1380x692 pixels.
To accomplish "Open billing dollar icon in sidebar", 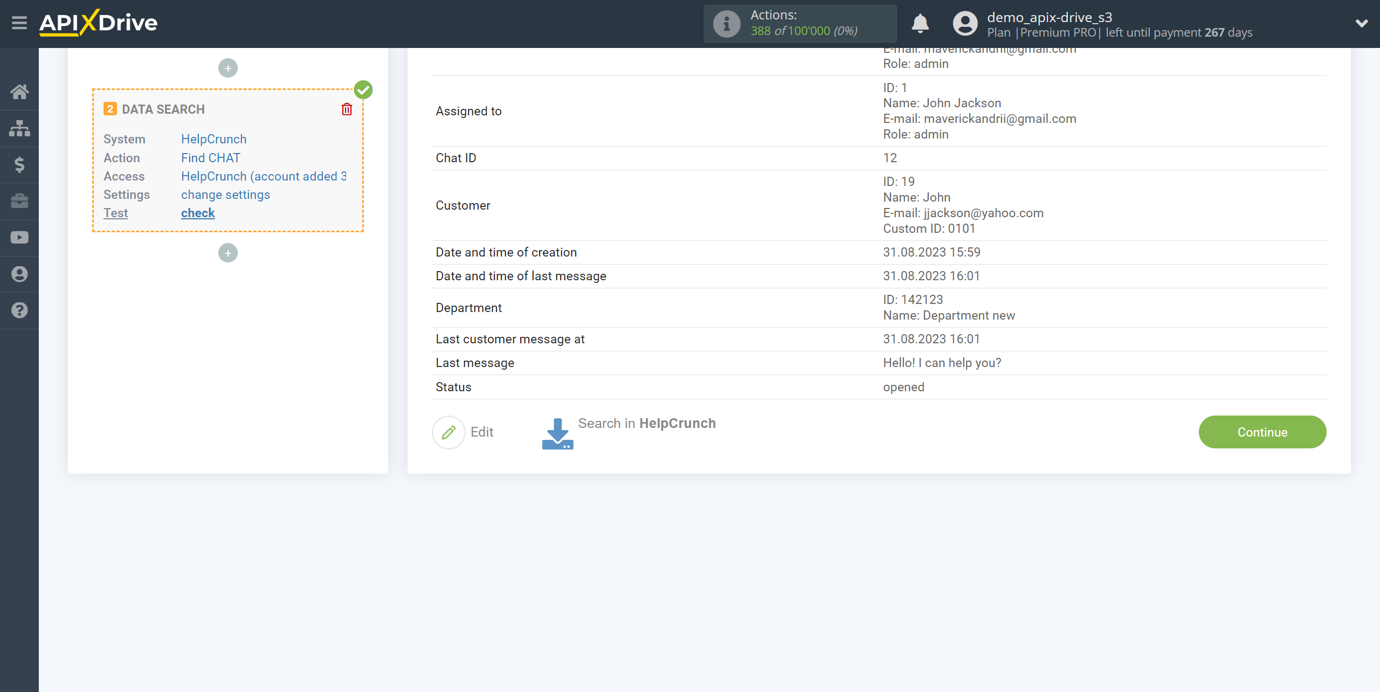I will click(x=19, y=164).
